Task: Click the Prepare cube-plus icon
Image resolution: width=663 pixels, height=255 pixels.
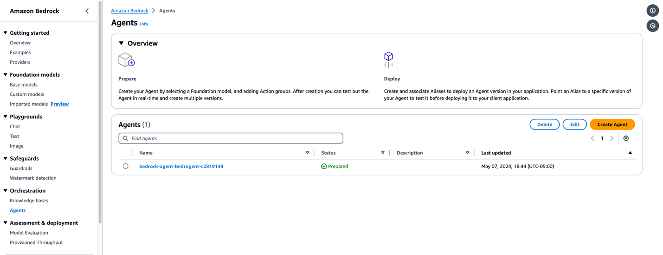Action: [126, 60]
